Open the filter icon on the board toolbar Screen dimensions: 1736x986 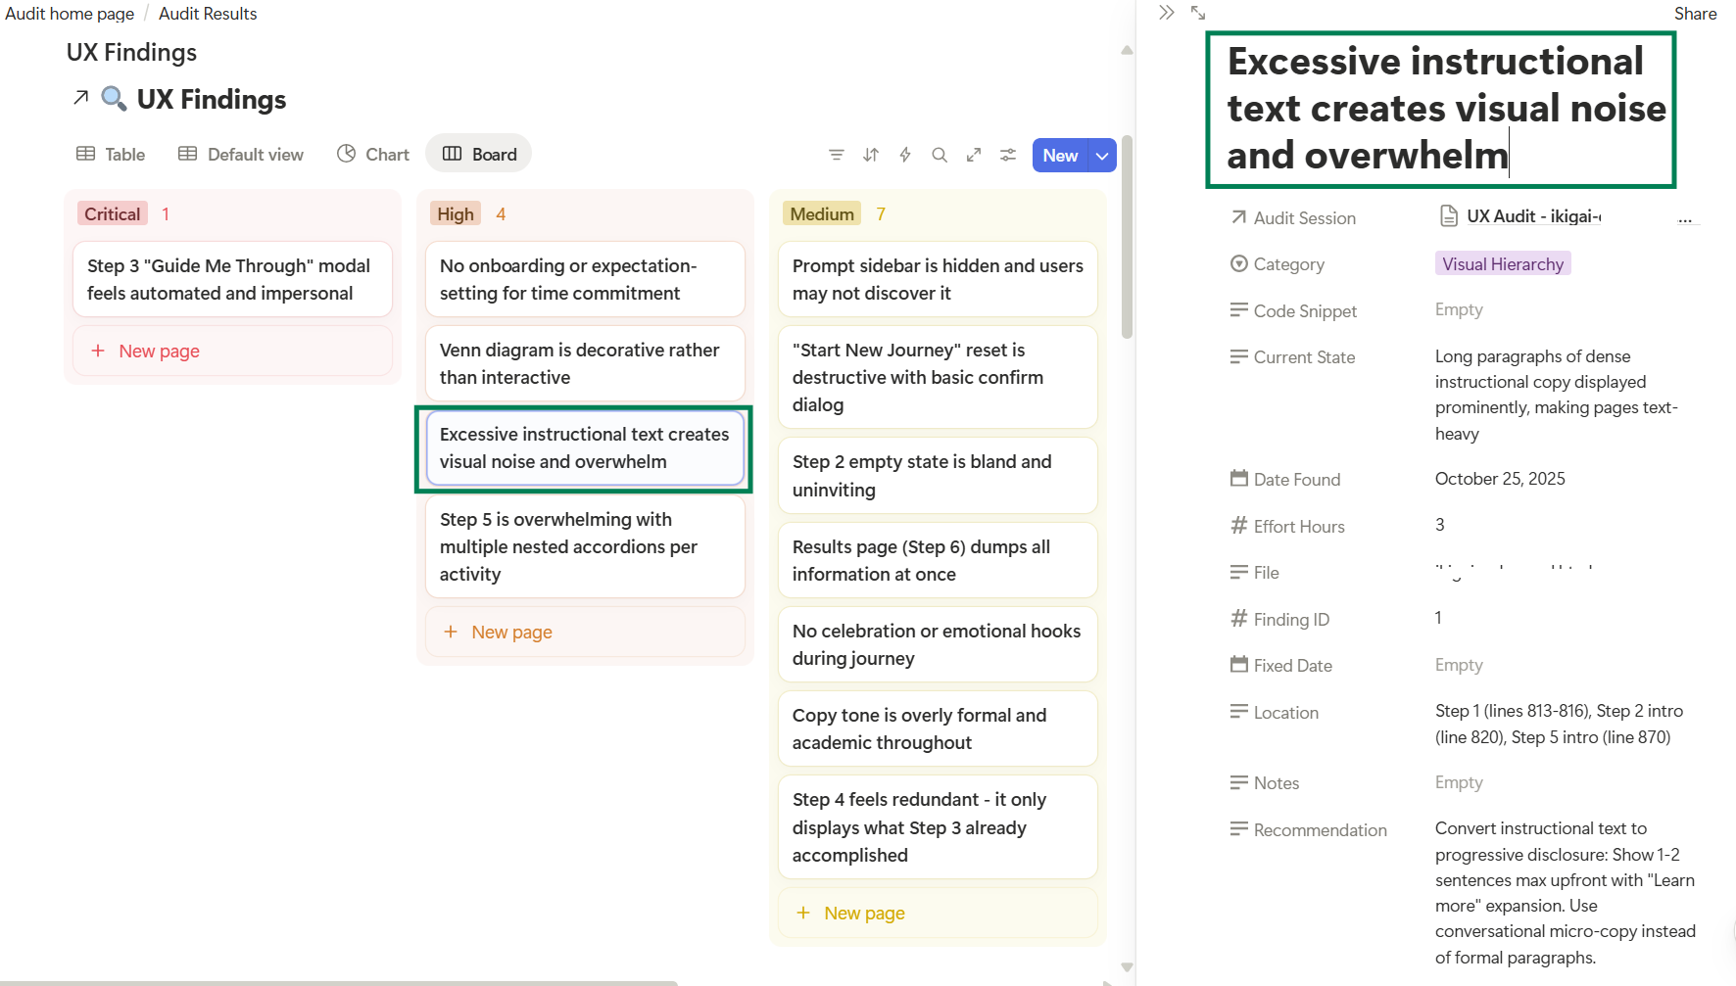coord(836,155)
